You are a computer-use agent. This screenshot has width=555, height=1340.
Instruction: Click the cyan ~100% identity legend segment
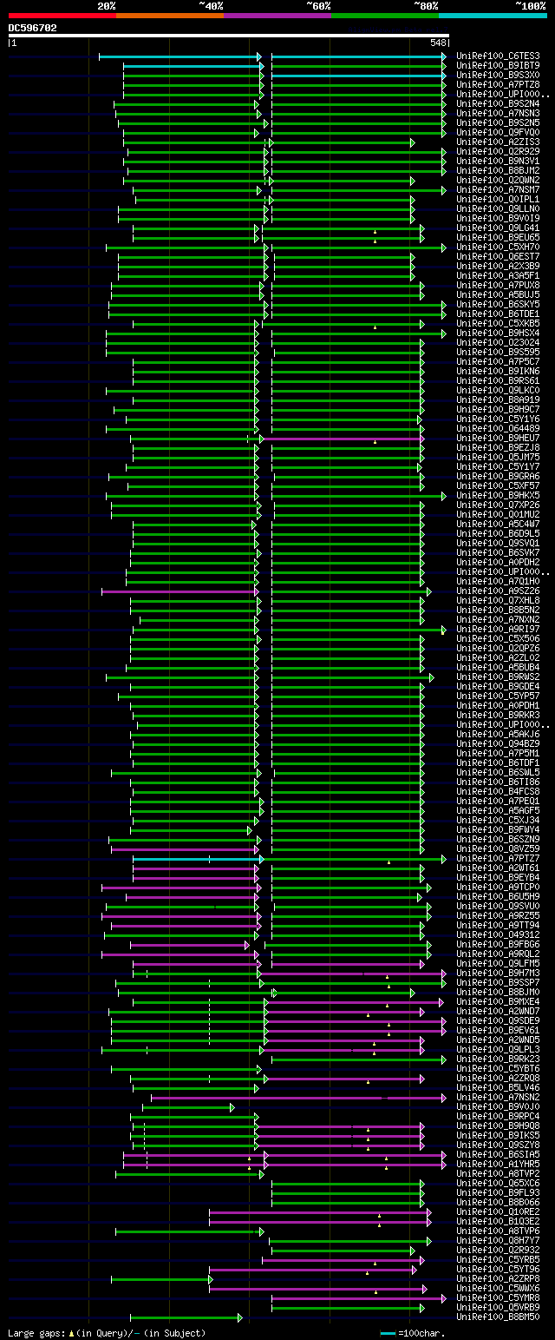pyautogui.click(x=493, y=16)
